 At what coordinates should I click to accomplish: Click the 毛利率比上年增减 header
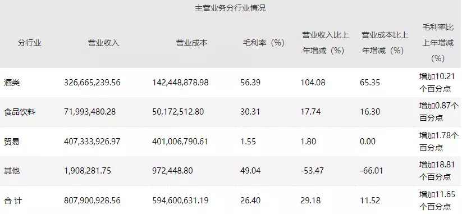pyautogui.click(x=437, y=43)
